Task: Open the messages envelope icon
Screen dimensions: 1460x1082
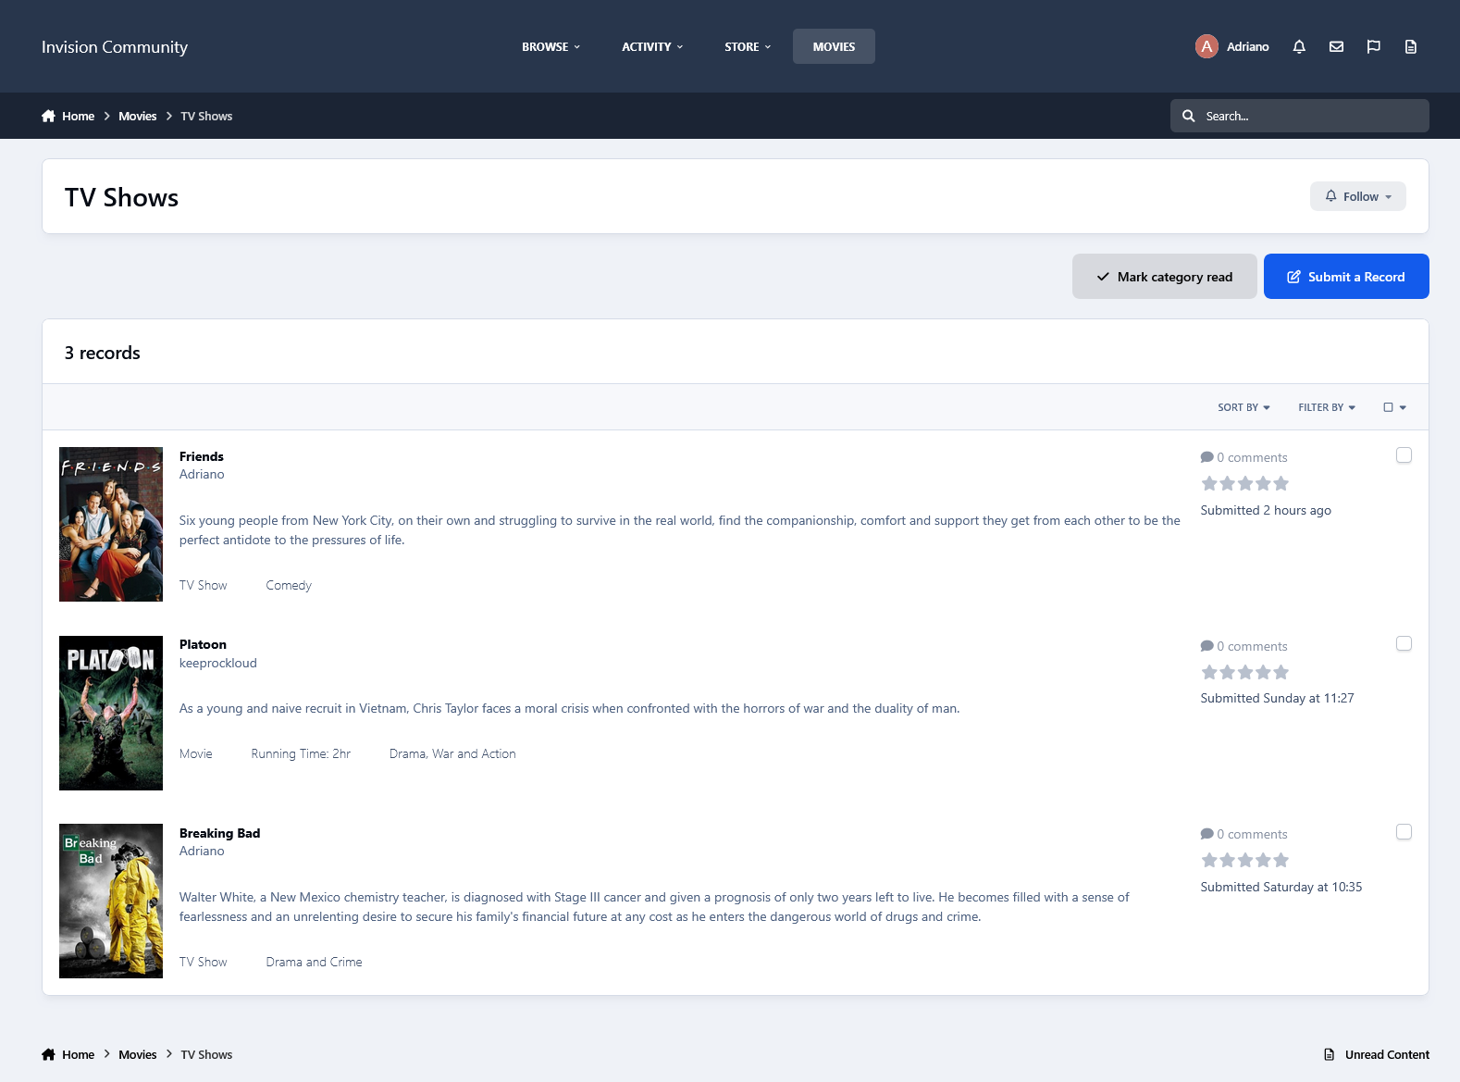Action: (x=1336, y=46)
